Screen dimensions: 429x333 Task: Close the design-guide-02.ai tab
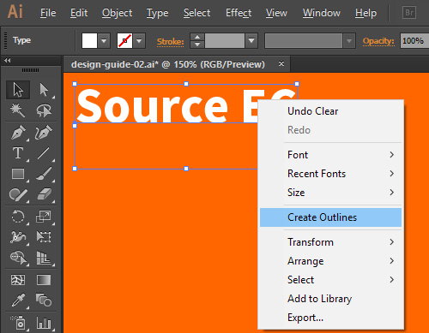281,63
